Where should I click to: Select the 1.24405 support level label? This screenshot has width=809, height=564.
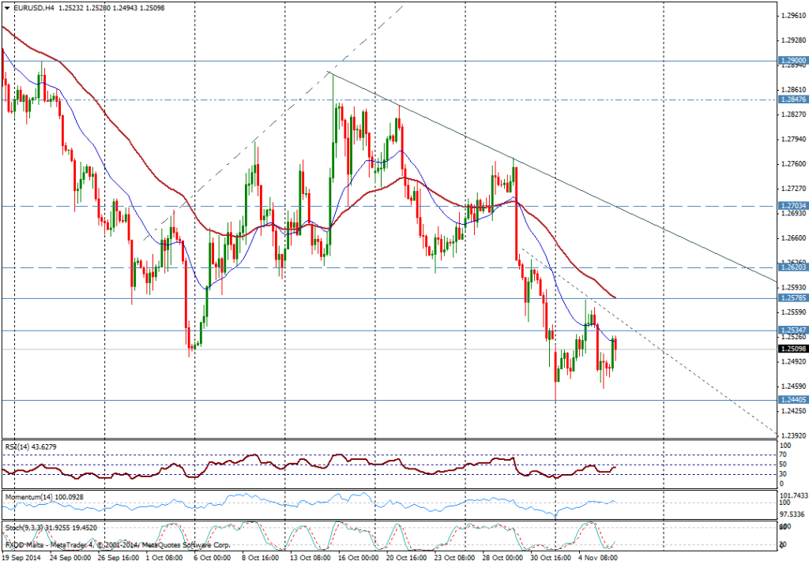point(792,400)
